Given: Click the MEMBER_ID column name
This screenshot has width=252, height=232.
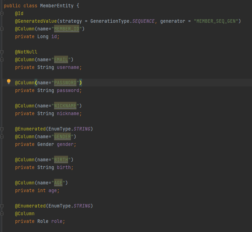Looking at the screenshot, I should pyautogui.click(x=67, y=29).
